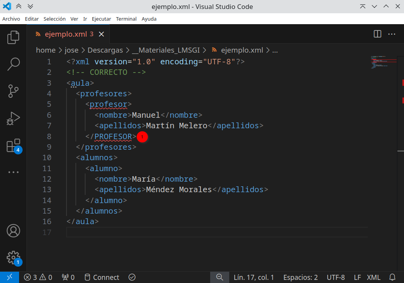Open the Search view in activity bar

(13, 64)
